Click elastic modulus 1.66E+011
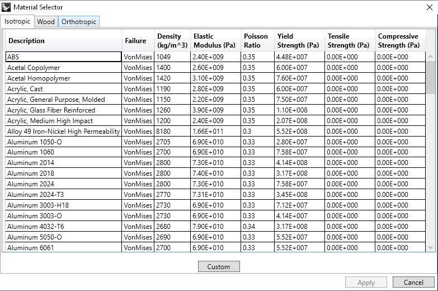 216,131
